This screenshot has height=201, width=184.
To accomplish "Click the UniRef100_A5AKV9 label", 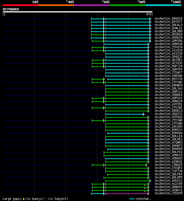I will click(168, 38).
